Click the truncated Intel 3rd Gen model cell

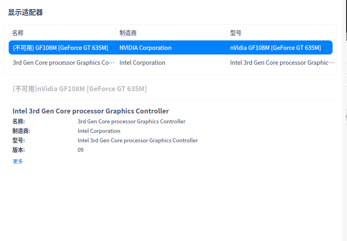(282, 63)
